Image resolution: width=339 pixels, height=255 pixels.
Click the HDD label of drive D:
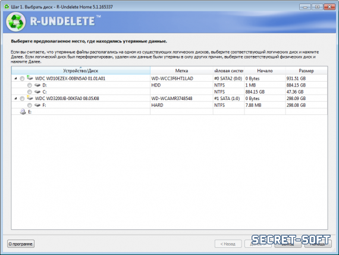156,85
